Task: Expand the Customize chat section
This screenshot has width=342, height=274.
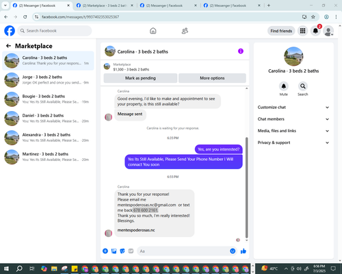Action: point(293,108)
